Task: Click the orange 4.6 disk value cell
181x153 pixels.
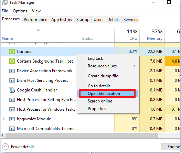Action: pyautogui.click(x=172, y=61)
